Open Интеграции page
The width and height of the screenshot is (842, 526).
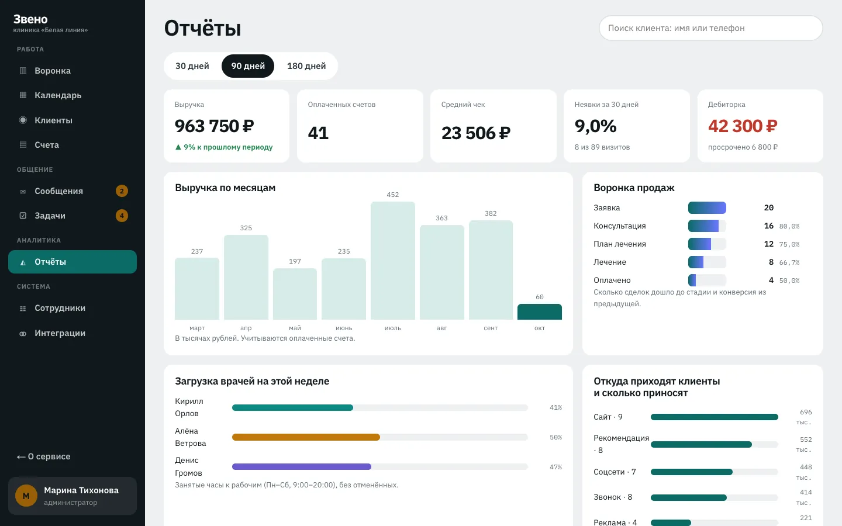point(73,333)
